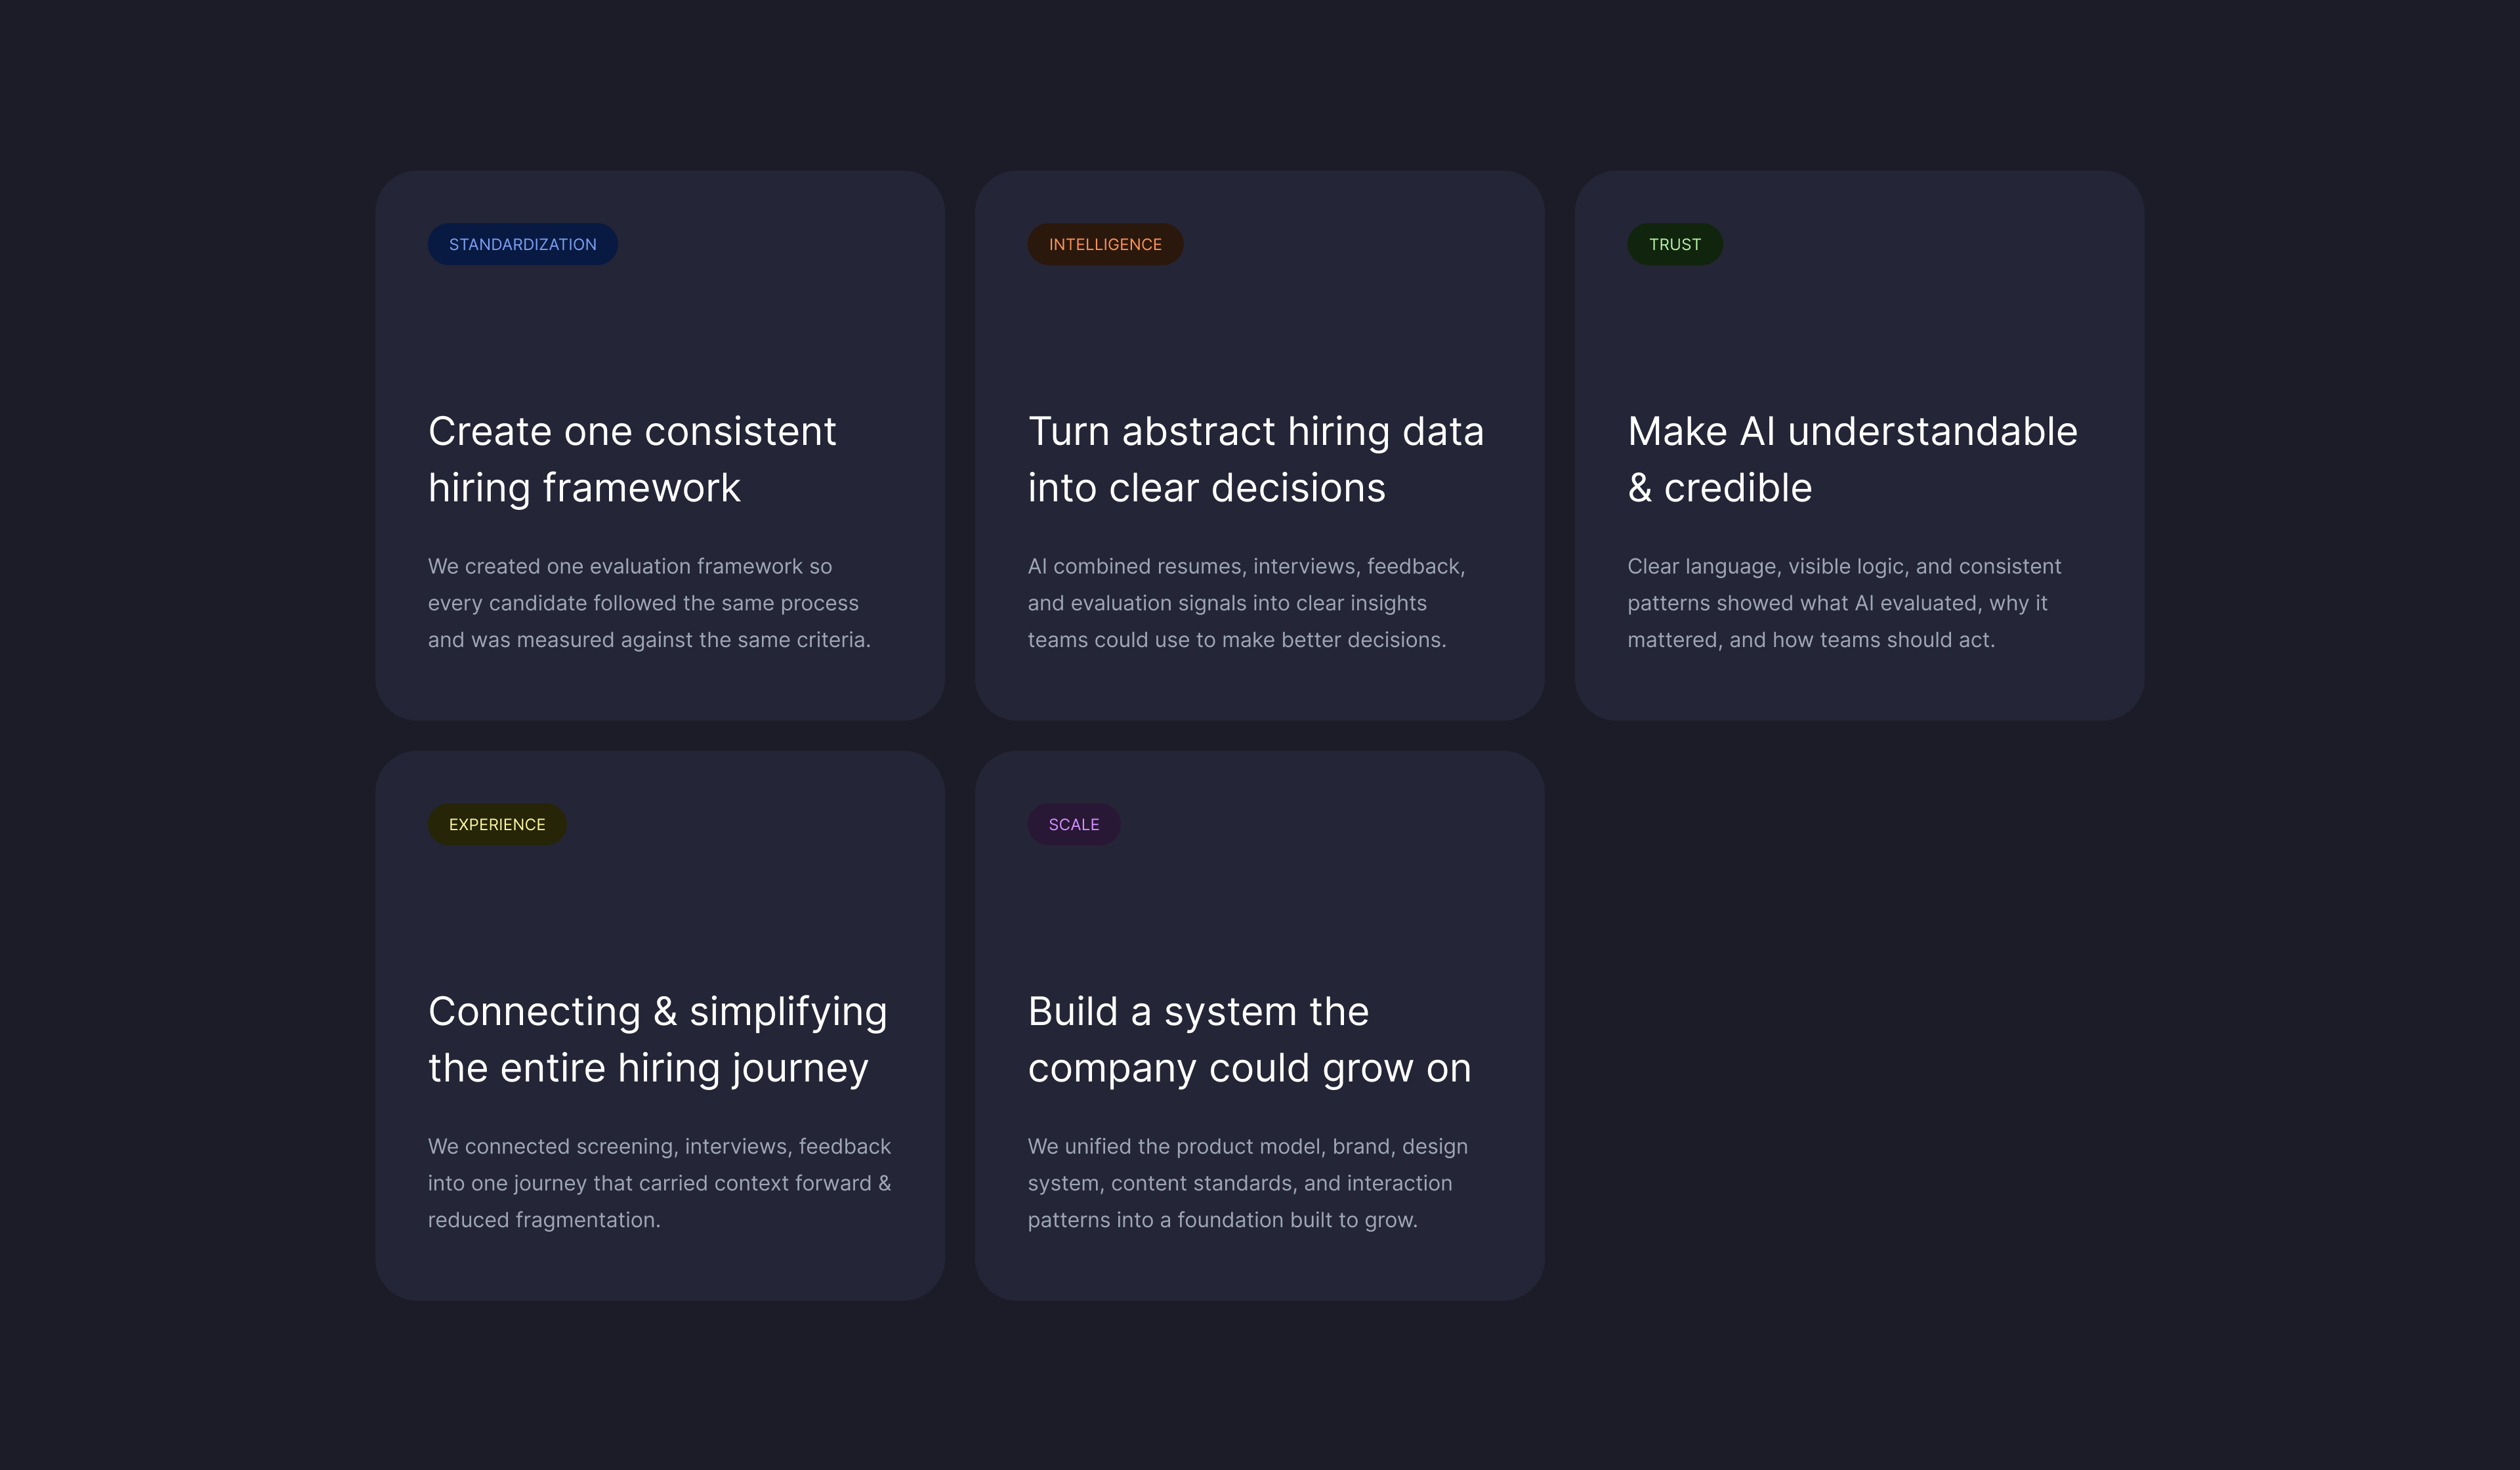Select heading 'Build a system the company could grow on'
The image size is (2520, 1470).
pos(1249,1039)
